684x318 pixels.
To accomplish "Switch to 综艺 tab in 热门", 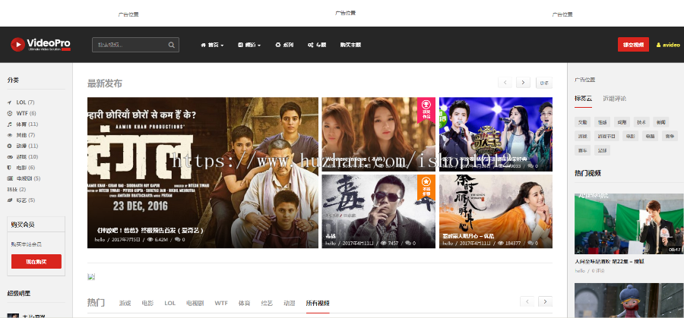I will pyautogui.click(x=267, y=303).
